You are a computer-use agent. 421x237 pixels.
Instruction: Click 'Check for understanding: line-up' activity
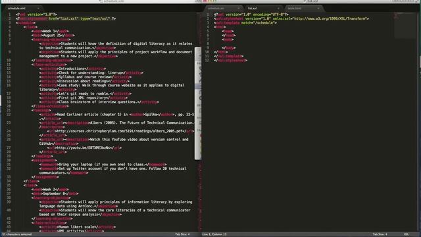coord(91,73)
